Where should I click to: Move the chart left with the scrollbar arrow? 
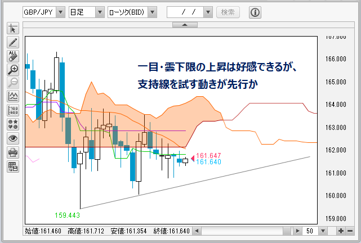197,231
